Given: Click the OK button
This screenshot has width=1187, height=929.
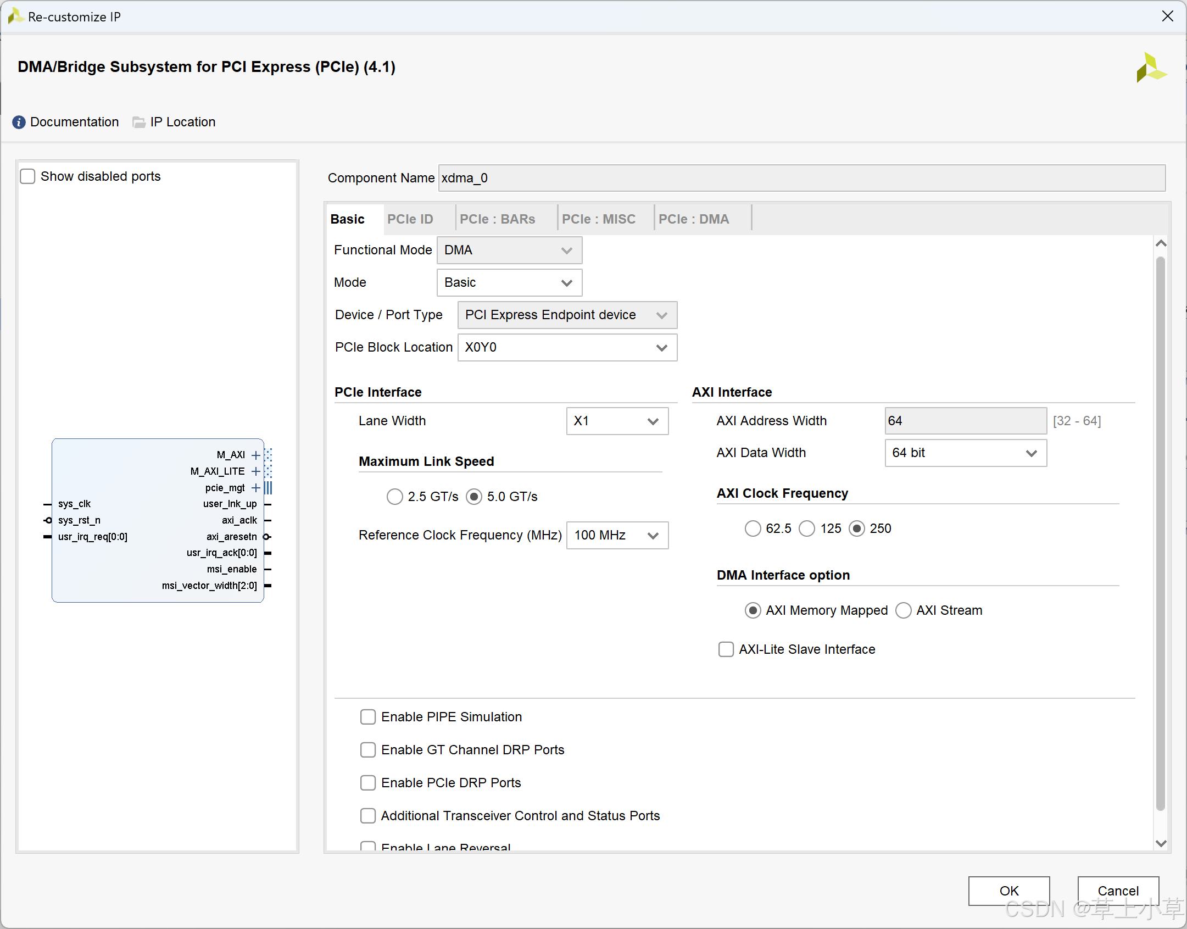Looking at the screenshot, I should point(1008,891).
